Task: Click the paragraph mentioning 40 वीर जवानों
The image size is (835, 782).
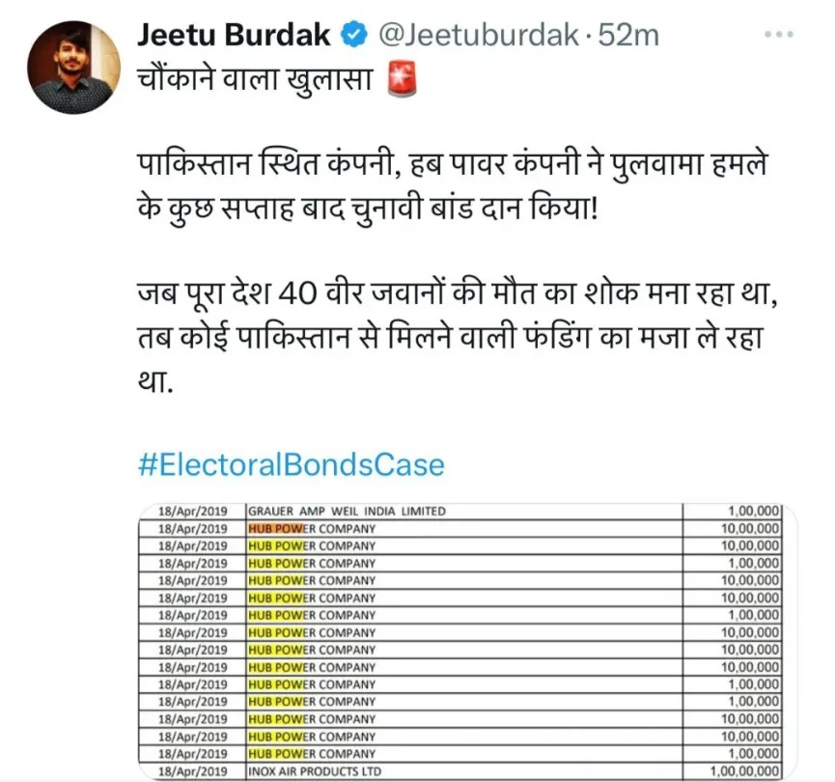Action: point(457,338)
